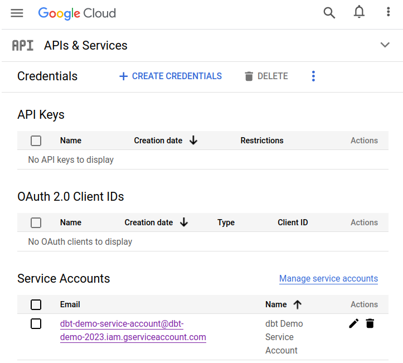The image size is (403, 363).
Task: Delete the dbt Demo Service Account row
Action: tap(370, 323)
